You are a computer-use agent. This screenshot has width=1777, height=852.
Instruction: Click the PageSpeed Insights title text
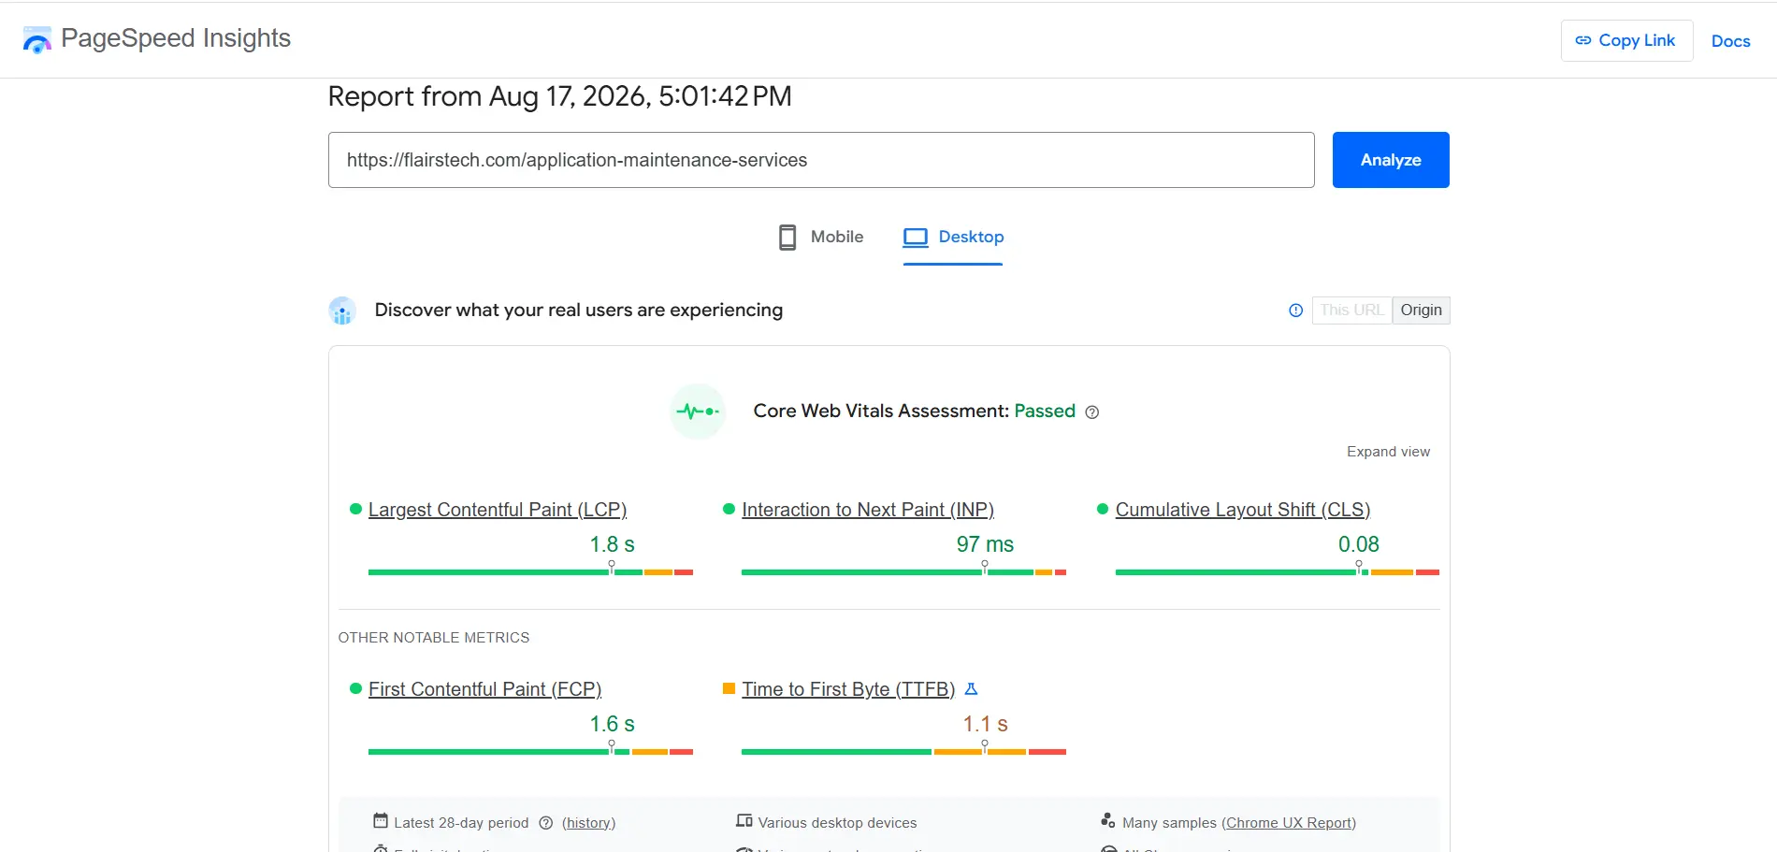click(176, 38)
